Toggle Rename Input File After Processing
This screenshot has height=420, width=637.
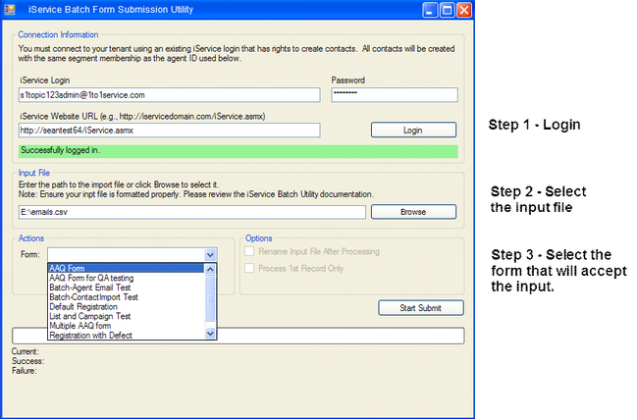click(x=249, y=251)
